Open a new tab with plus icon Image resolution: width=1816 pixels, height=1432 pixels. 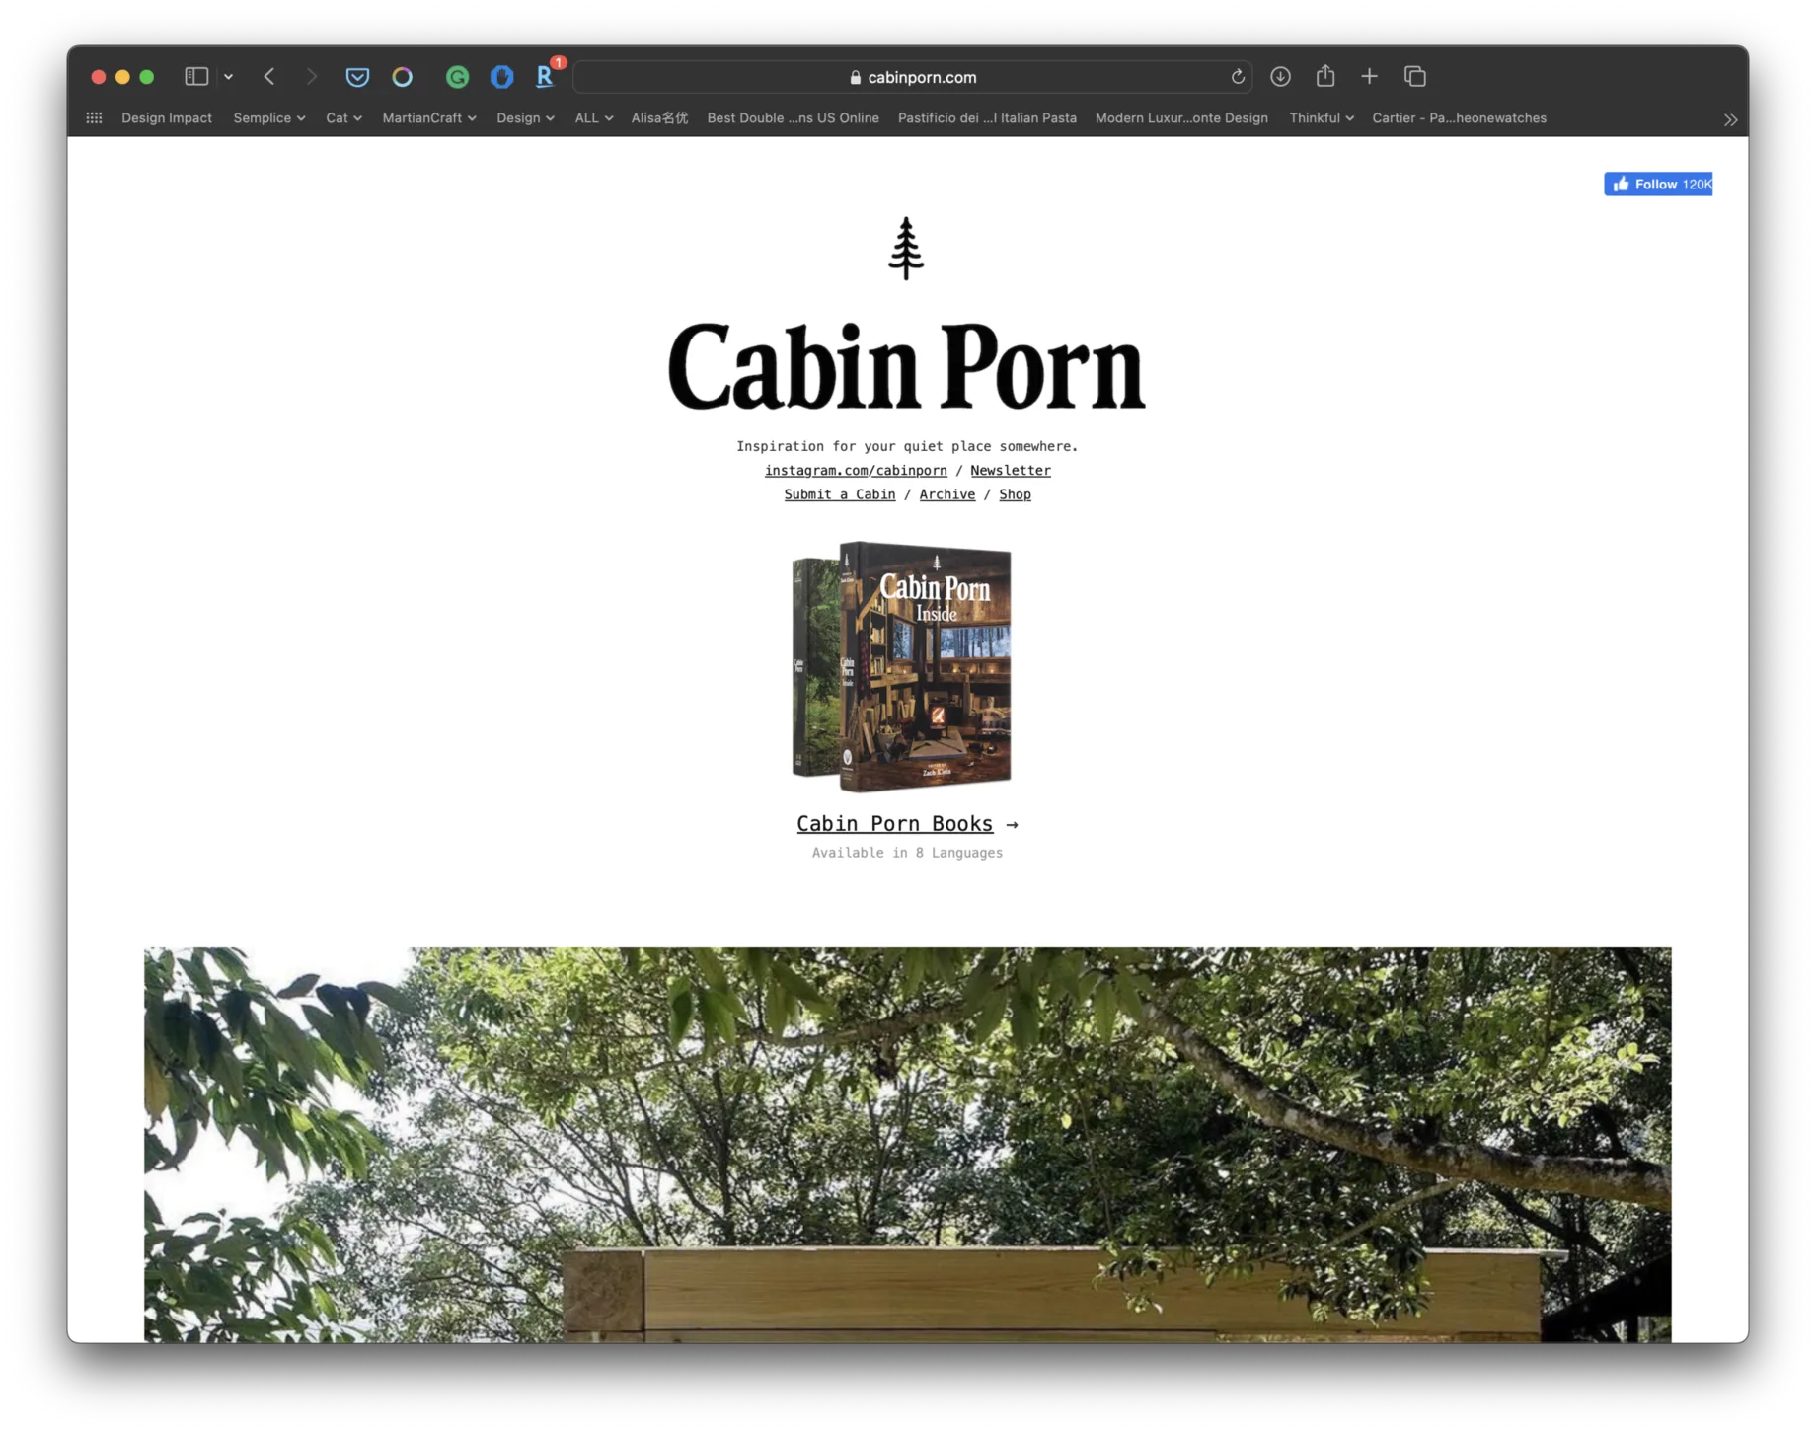coord(1369,76)
